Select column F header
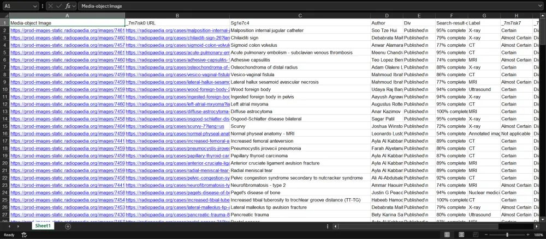Screen dimensions: 546x239 pyautogui.click(x=452, y=16)
